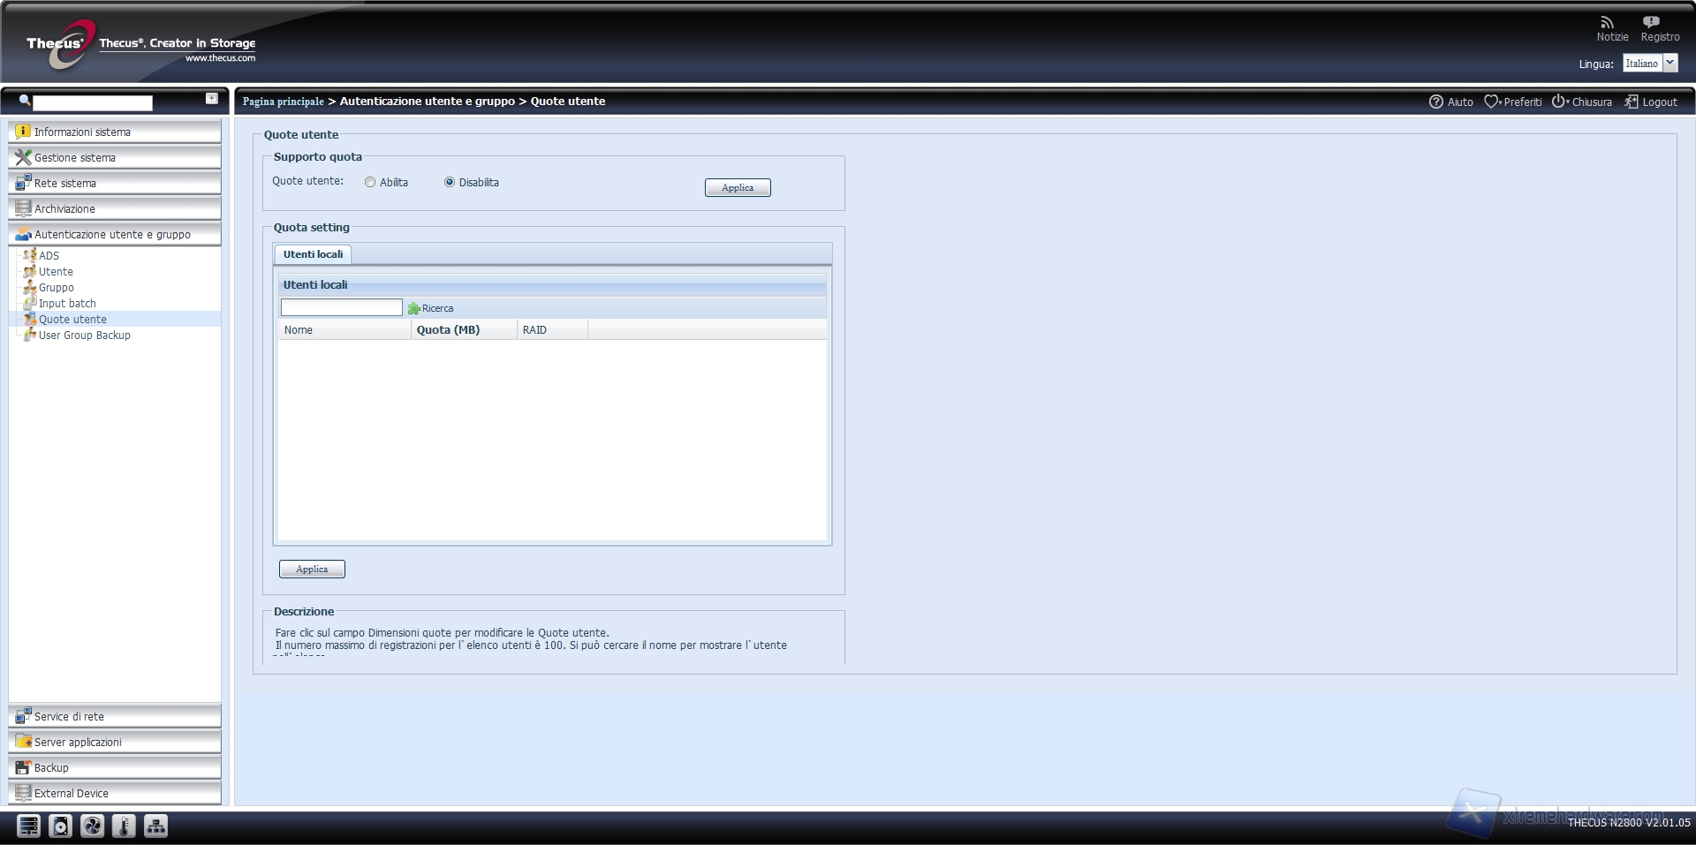Open the network topology status icon
This screenshot has width=1696, height=845.
point(155,826)
